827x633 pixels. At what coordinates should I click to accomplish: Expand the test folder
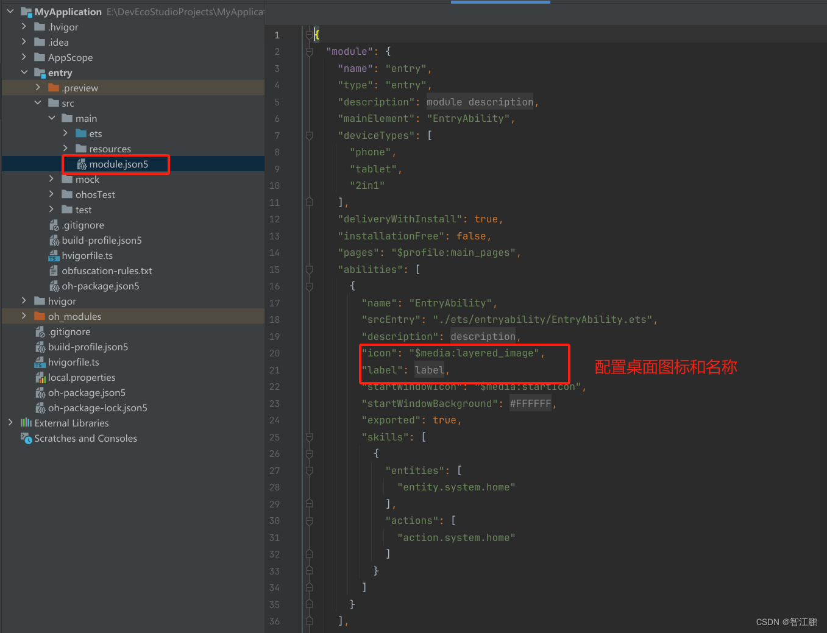52,209
